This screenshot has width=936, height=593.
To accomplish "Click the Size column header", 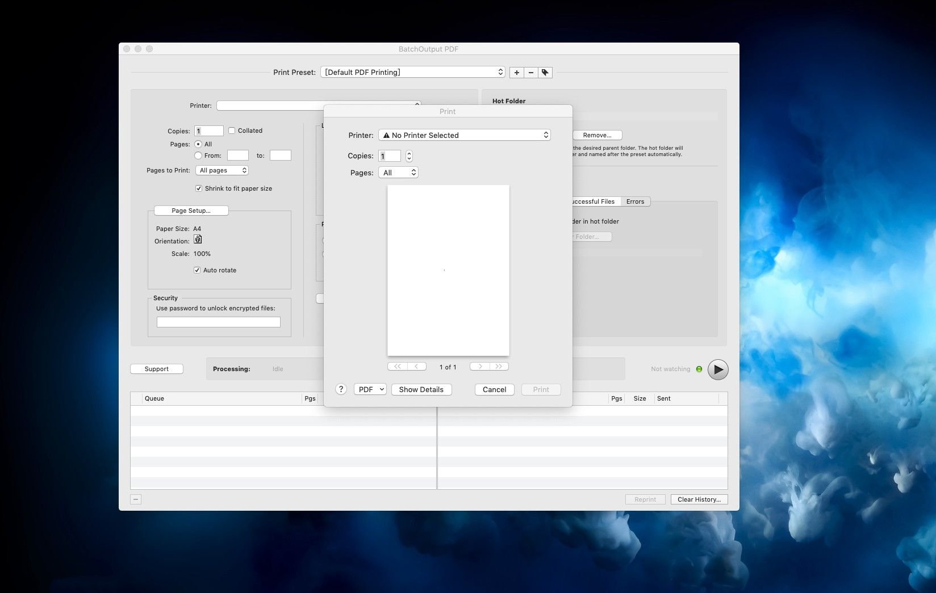I will 640,398.
